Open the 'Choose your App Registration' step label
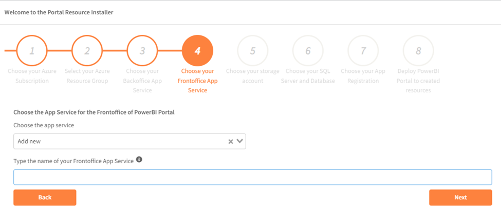The height and width of the screenshot is (211, 501). pos(363,76)
